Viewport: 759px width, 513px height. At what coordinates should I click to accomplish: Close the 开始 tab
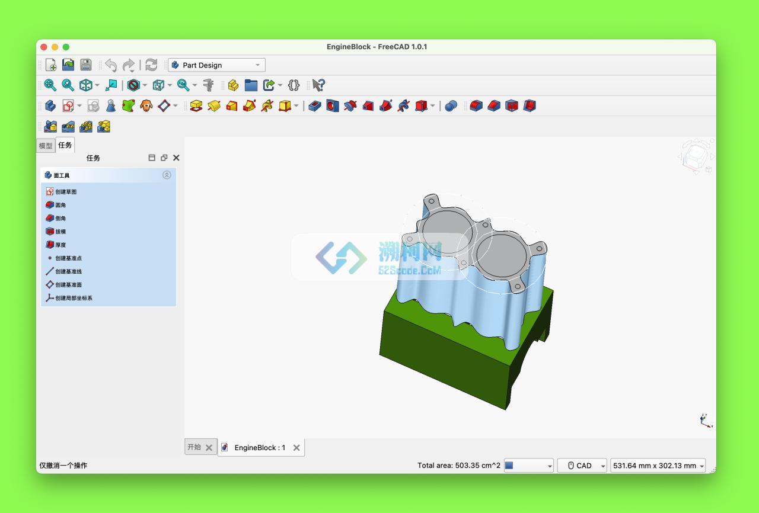click(x=209, y=448)
